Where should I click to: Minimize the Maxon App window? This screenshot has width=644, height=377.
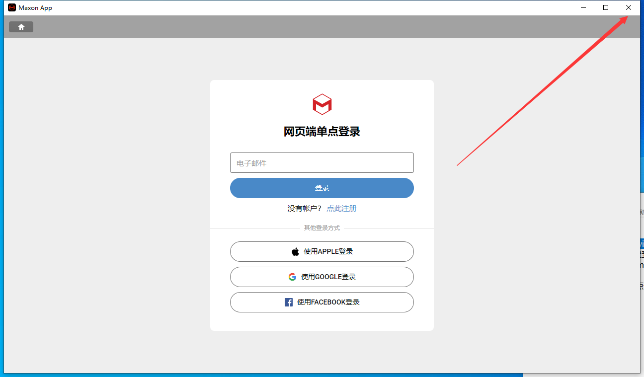pos(583,7)
